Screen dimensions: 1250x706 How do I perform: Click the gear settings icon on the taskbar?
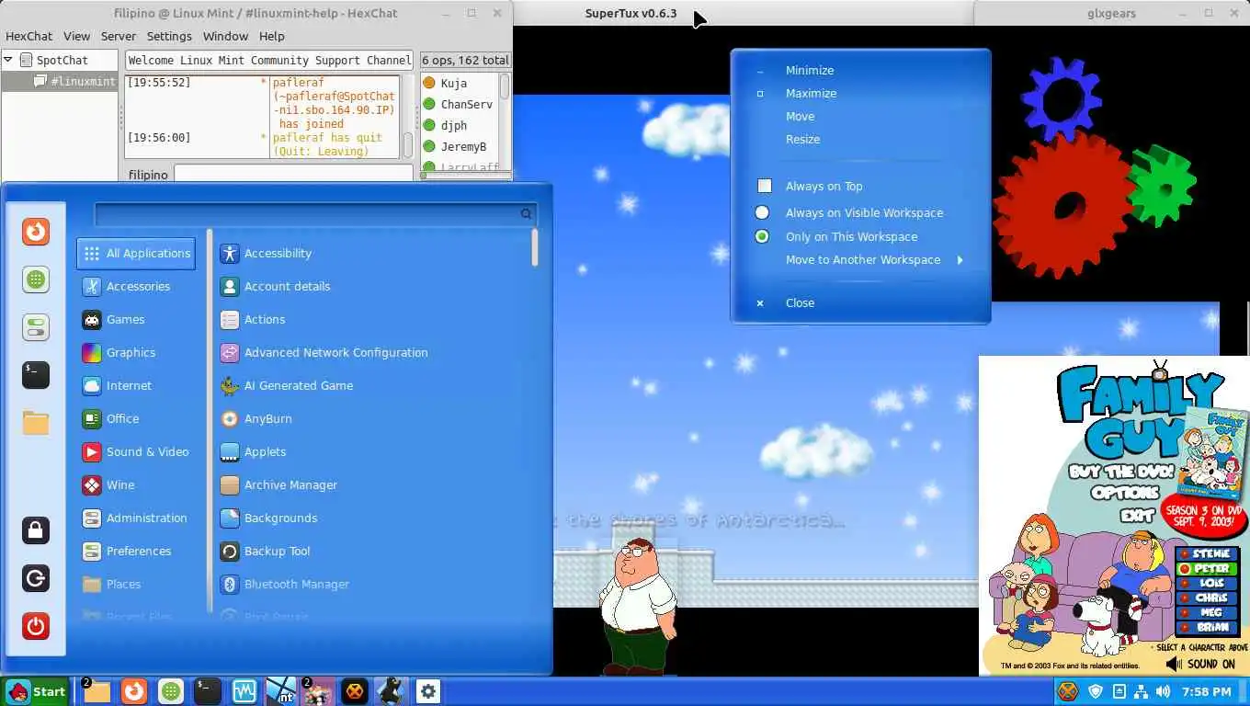428,691
